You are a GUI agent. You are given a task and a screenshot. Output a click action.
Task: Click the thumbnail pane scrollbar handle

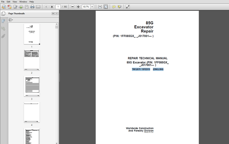click(57, 27)
